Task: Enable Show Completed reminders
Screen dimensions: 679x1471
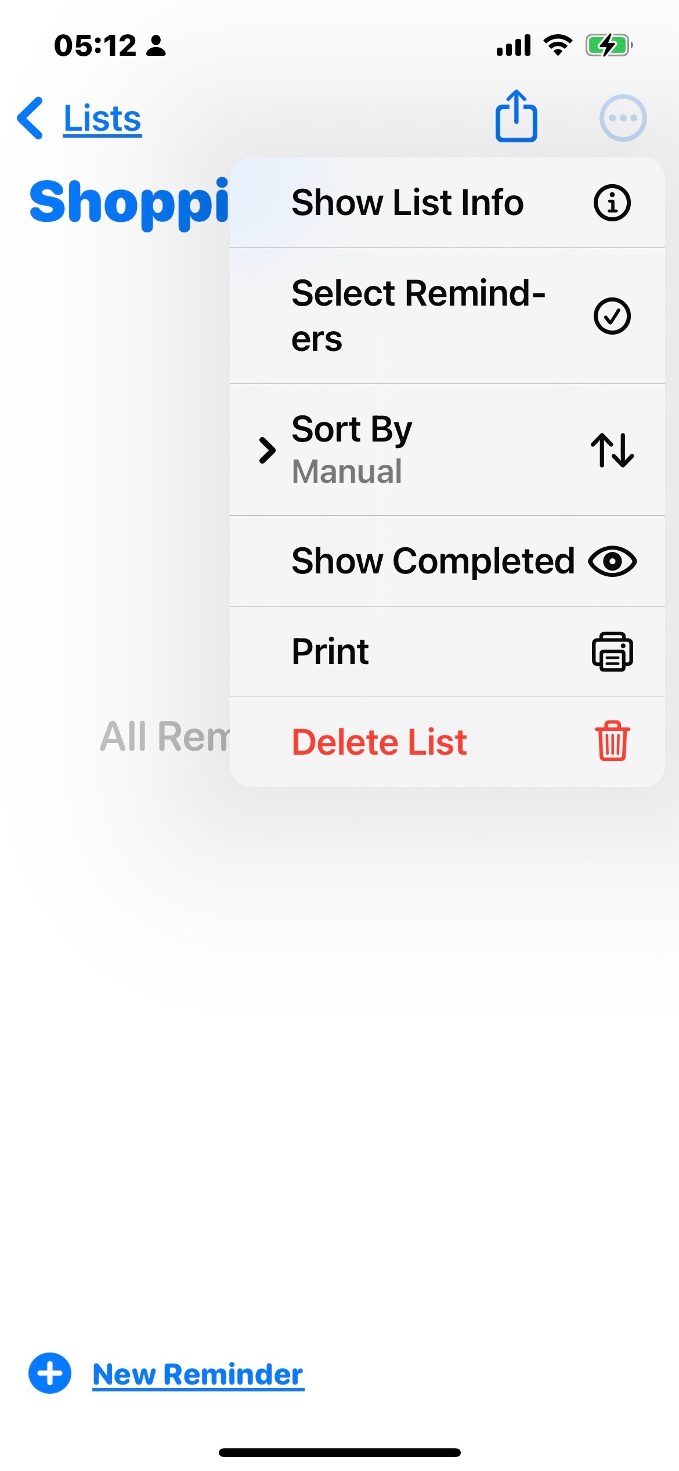Action: click(x=434, y=561)
